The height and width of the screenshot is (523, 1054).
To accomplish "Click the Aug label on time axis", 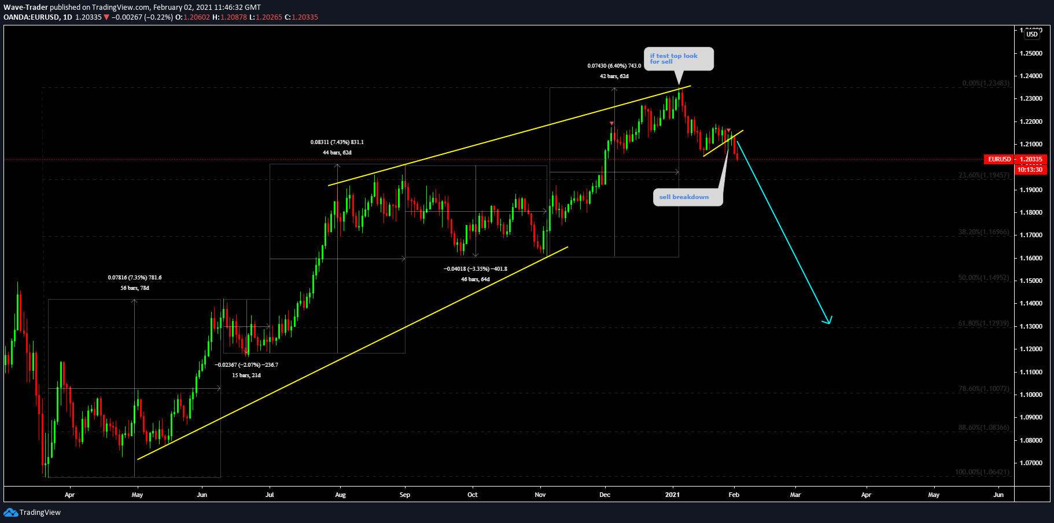I will point(340,495).
